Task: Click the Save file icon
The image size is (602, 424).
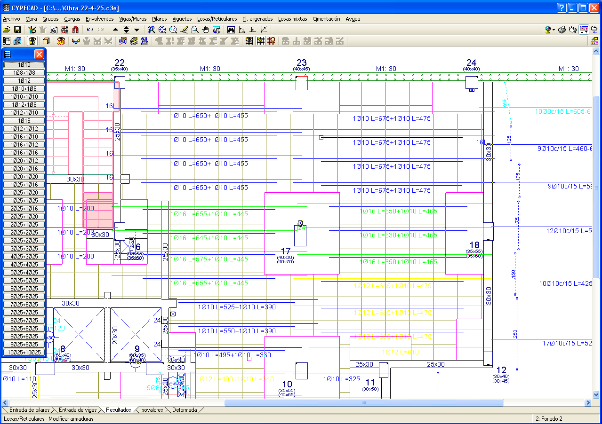Action: tap(17, 30)
